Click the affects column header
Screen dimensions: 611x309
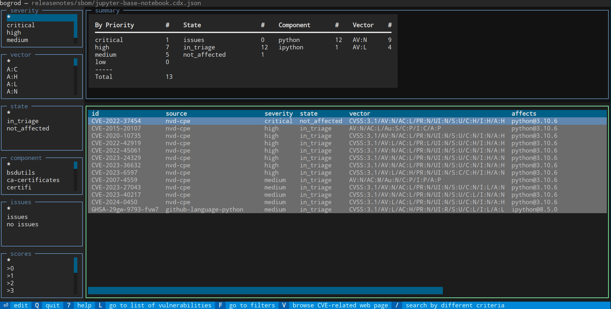click(523, 113)
